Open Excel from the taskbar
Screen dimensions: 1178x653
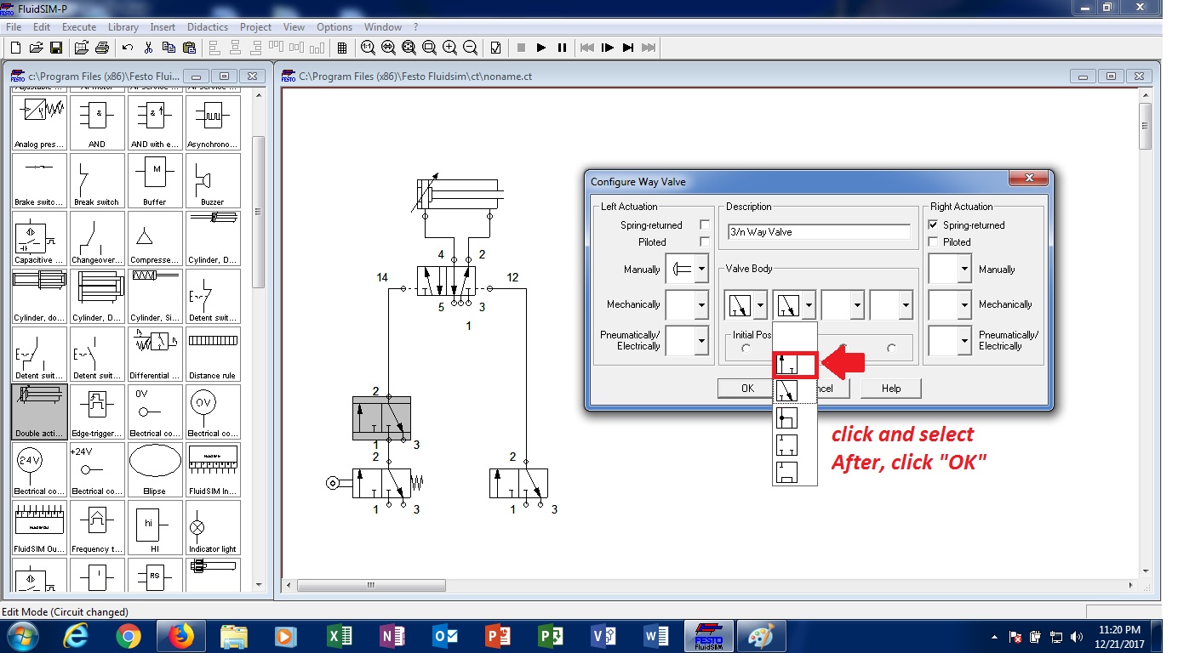tap(340, 636)
